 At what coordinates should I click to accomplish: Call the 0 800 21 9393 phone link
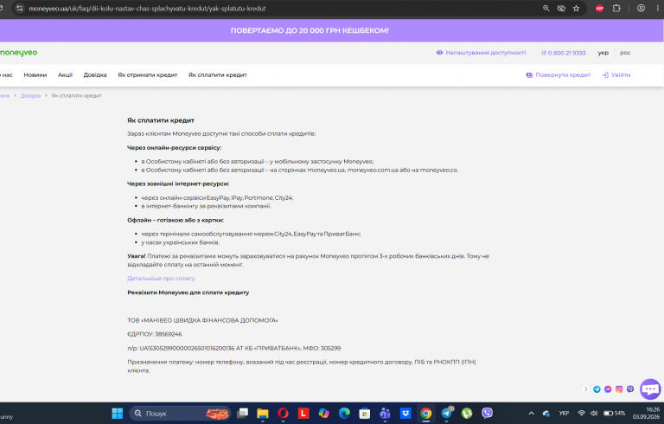coord(563,53)
